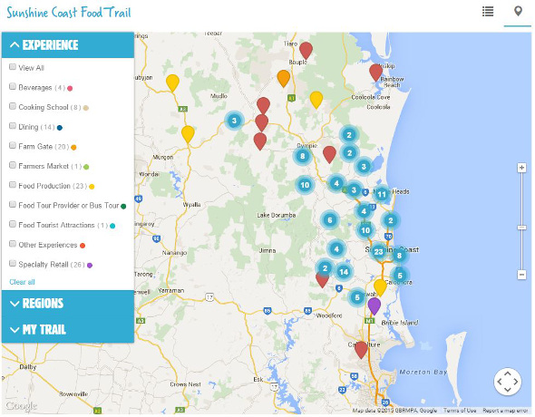Click the Clear all link
The height and width of the screenshot is (417, 535).
coord(22,282)
